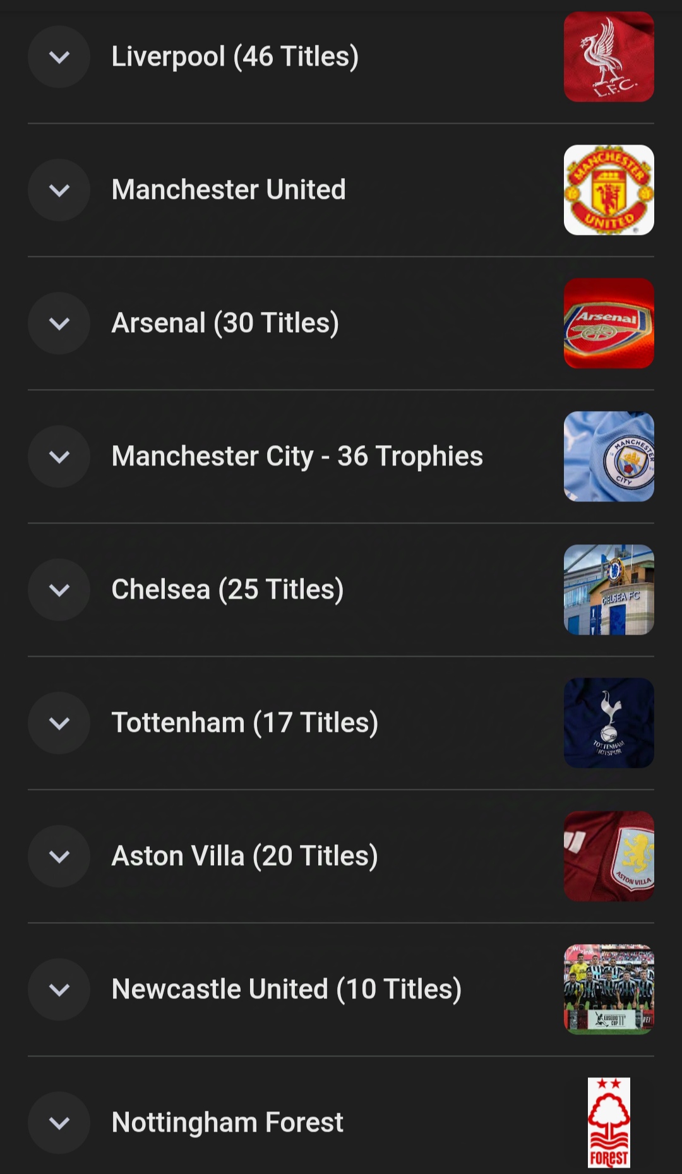682x1174 pixels.
Task: View the Aston Villa badge thumbnail
Action: (609, 856)
